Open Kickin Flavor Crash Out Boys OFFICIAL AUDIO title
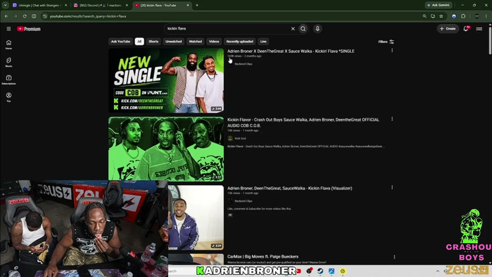The width and height of the screenshot is (492, 277). [x=303, y=122]
